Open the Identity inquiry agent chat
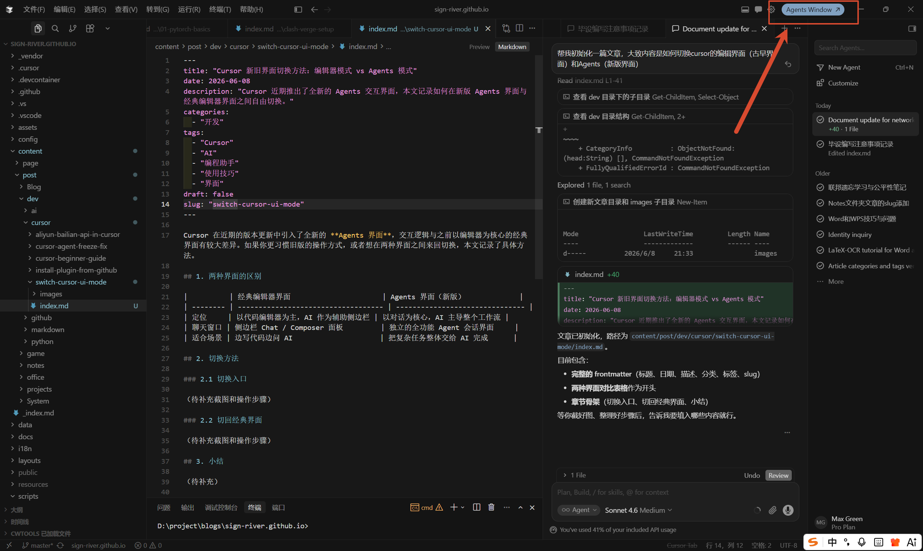923x551 pixels. (865, 235)
